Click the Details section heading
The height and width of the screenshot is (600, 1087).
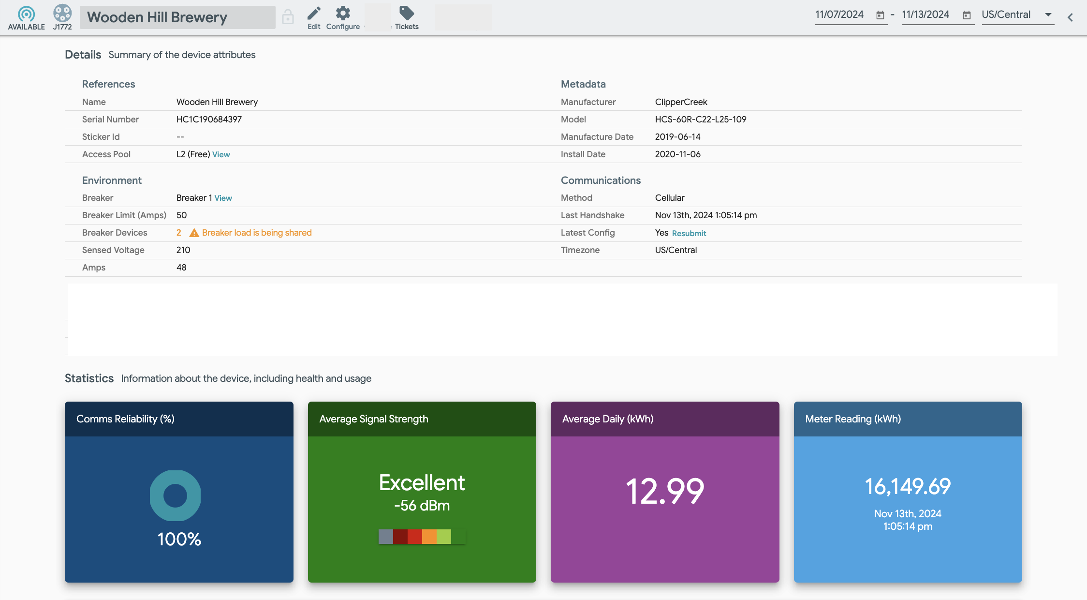point(83,55)
